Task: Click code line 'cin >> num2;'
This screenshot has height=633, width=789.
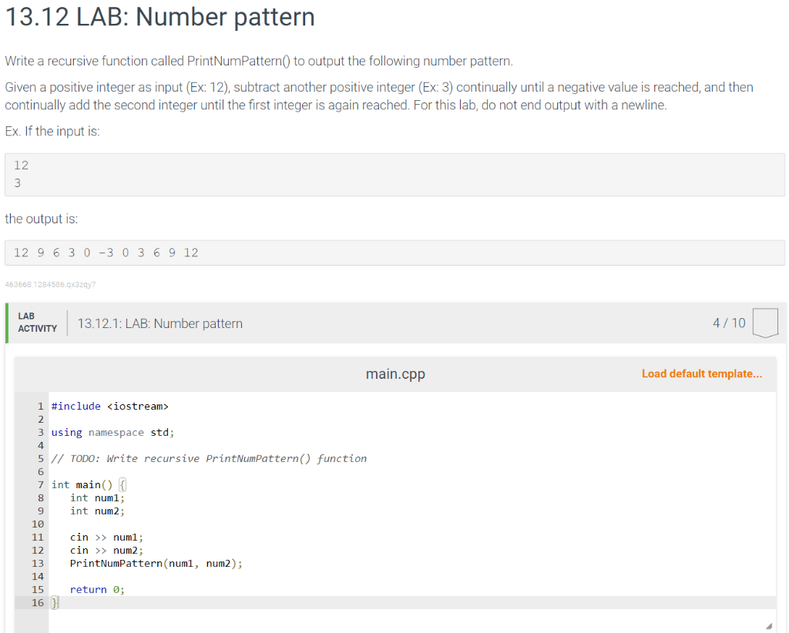Action: [106, 550]
